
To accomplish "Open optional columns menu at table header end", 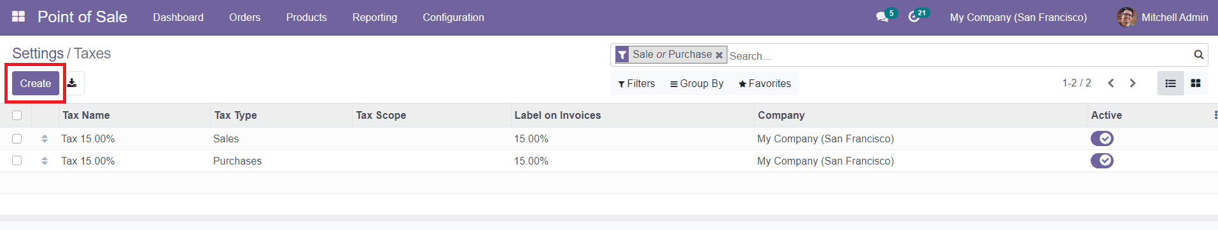I will point(1215,115).
